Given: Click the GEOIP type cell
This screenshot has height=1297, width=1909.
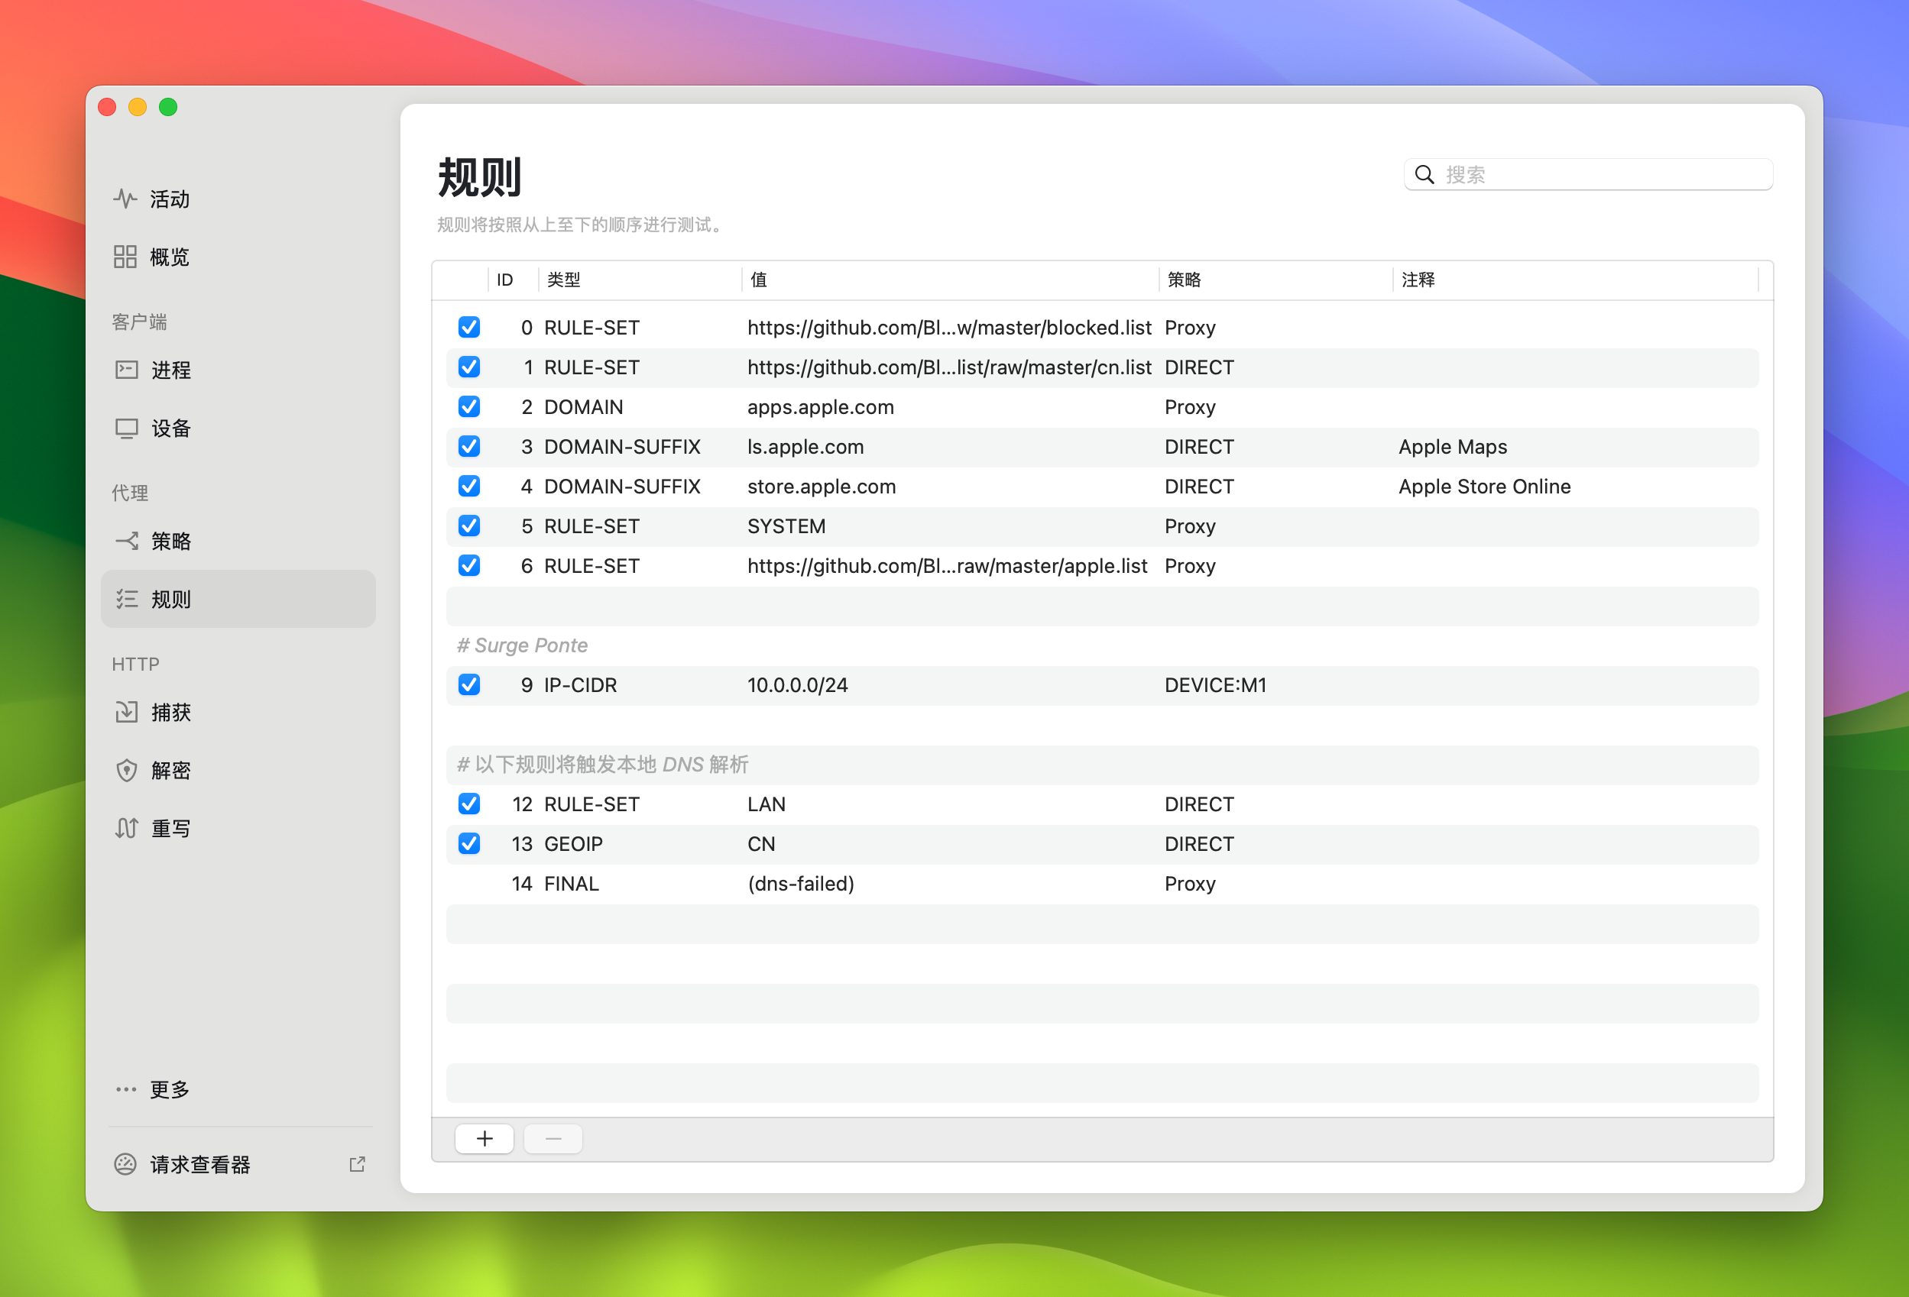Looking at the screenshot, I should coord(572,844).
